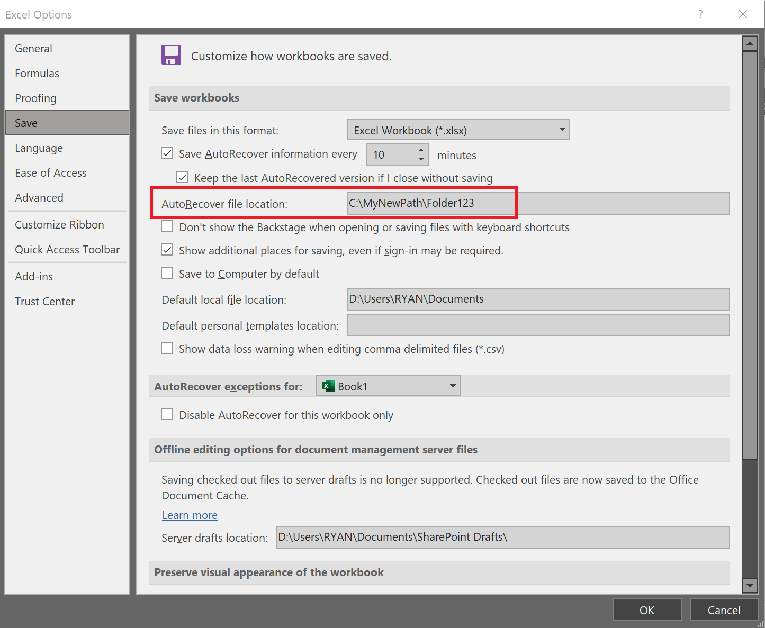
Task: Click the purple floppy disk save icon
Action: (171, 55)
